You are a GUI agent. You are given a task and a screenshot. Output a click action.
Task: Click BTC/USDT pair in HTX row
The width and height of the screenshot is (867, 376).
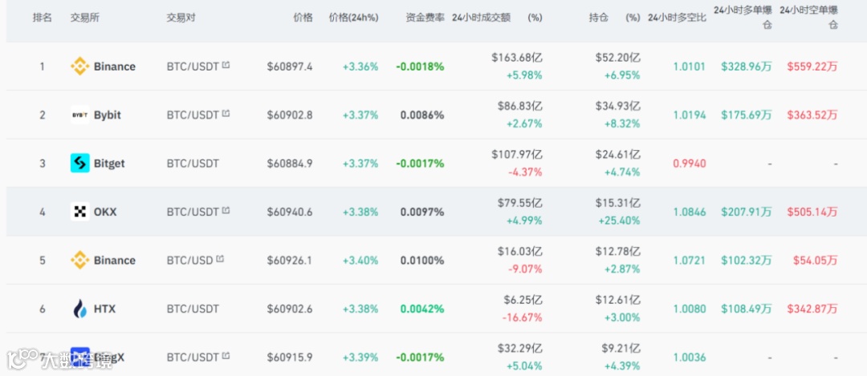tap(193, 309)
